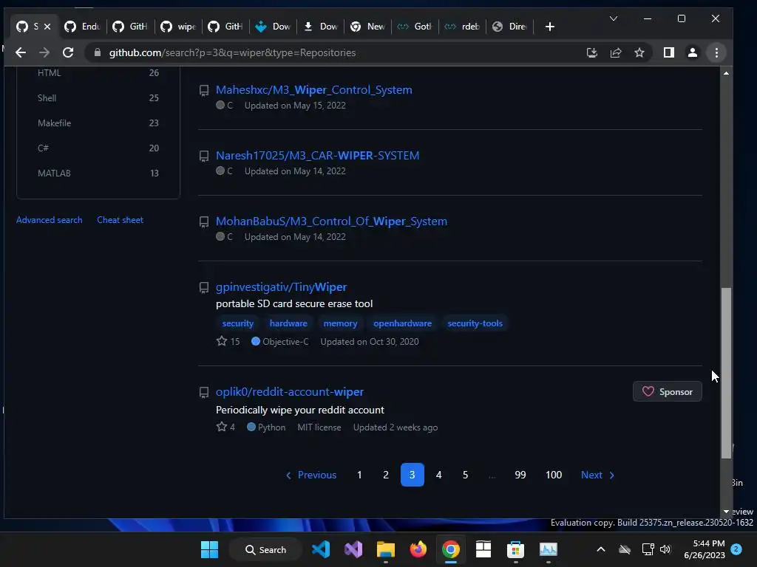Open oplik0/reddit-account-wiper repository
This screenshot has width=757, height=567.
[x=290, y=391]
